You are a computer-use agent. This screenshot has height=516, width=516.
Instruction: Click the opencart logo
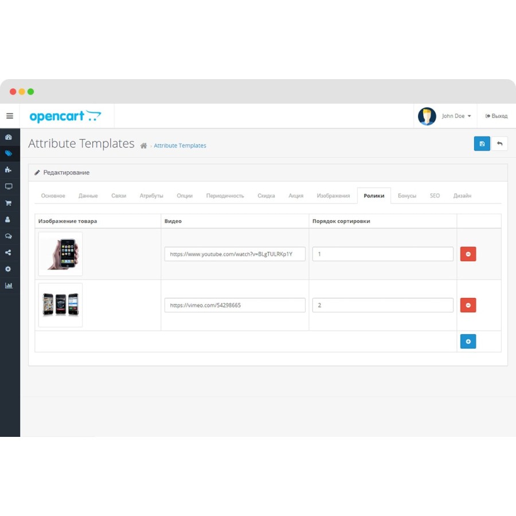(65, 116)
